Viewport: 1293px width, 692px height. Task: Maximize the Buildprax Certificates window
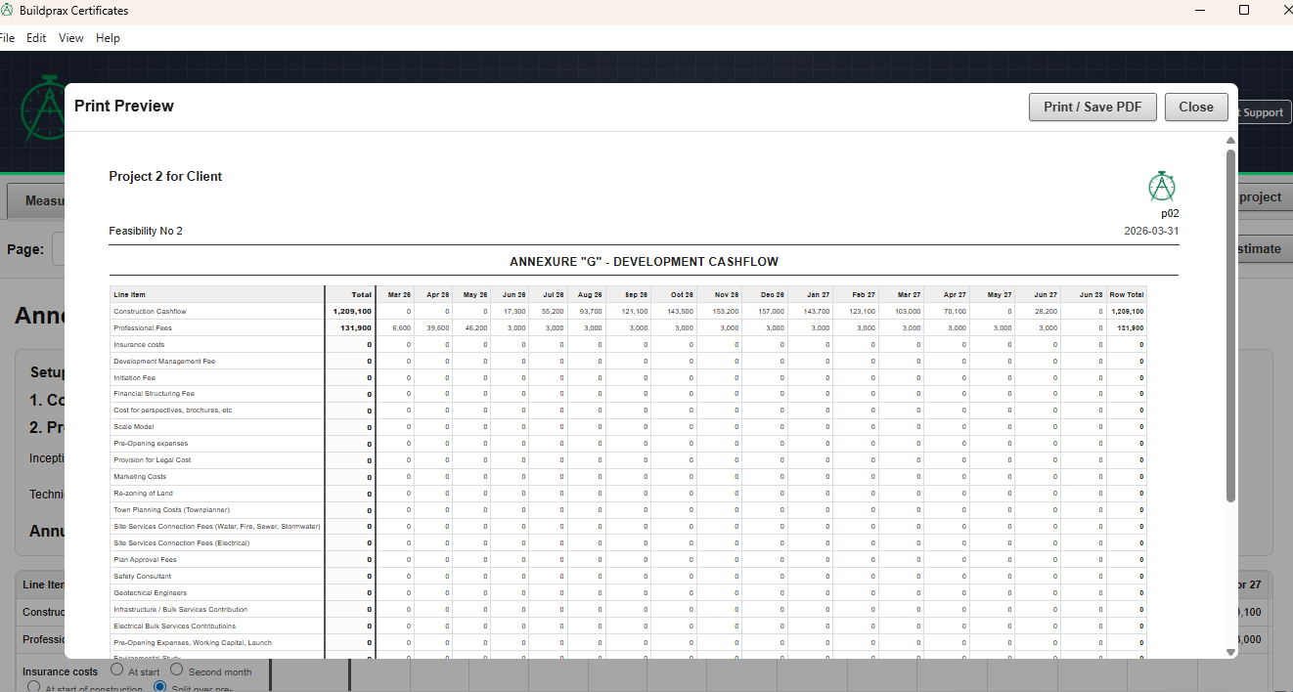pos(1244,11)
